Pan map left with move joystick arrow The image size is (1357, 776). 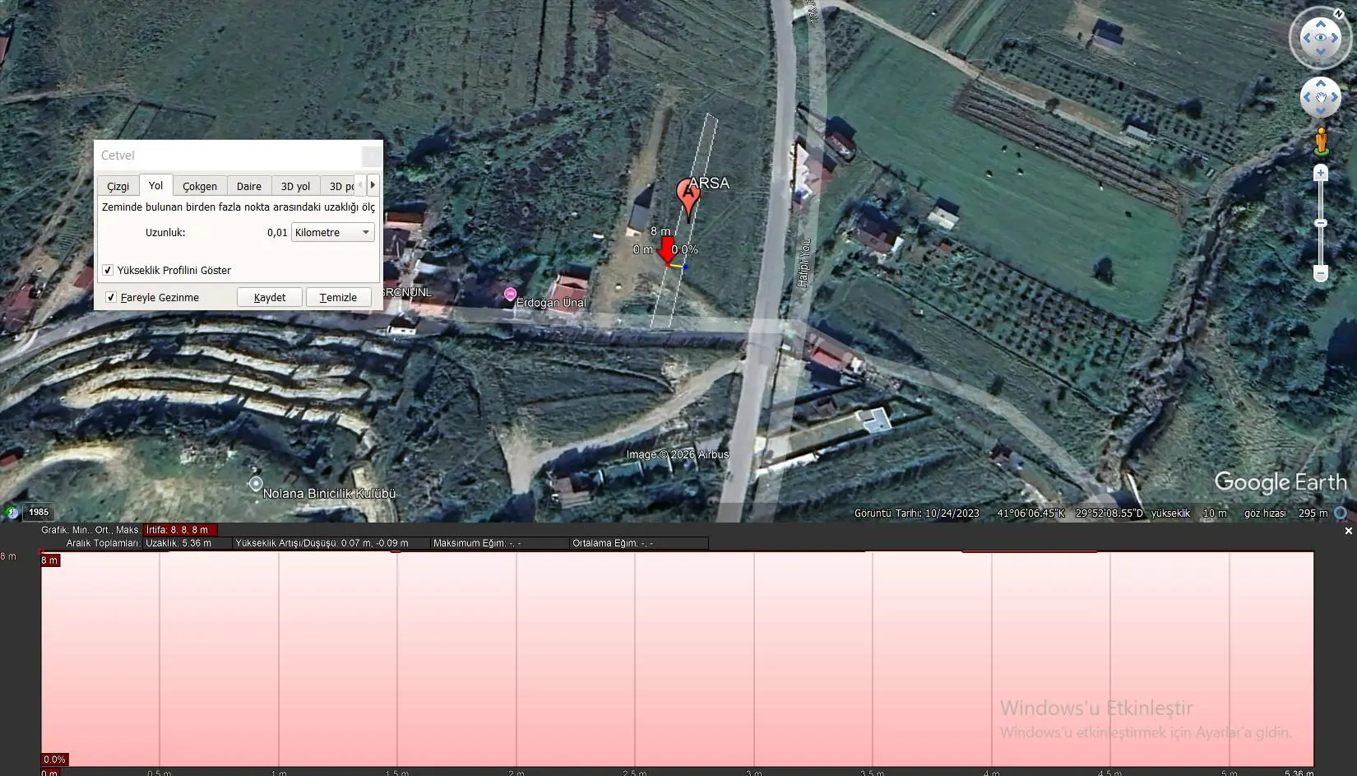[x=1306, y=98]
